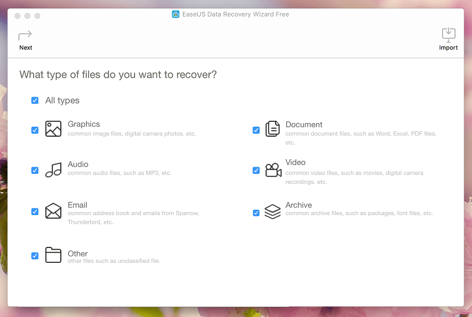Click the 'What type of files' question heading

pos(118,75)
